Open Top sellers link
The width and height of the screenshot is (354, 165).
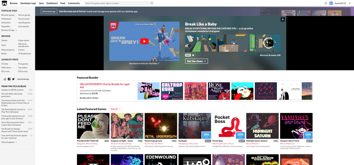coord(23,68)
